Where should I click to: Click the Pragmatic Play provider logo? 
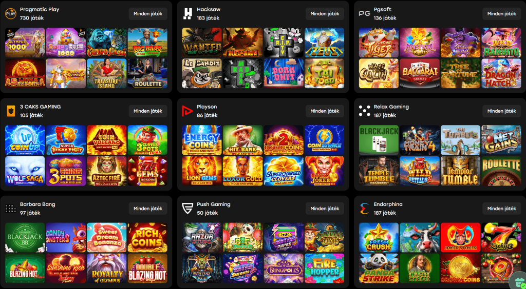pyautogui.click(x=11, y=14)
